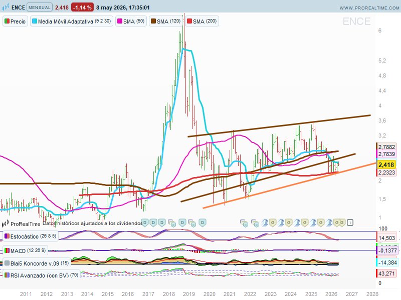The image size is (401, 300).
Task: Click the -14,384 Koncorde value label
Action: [x=387, y=262]
